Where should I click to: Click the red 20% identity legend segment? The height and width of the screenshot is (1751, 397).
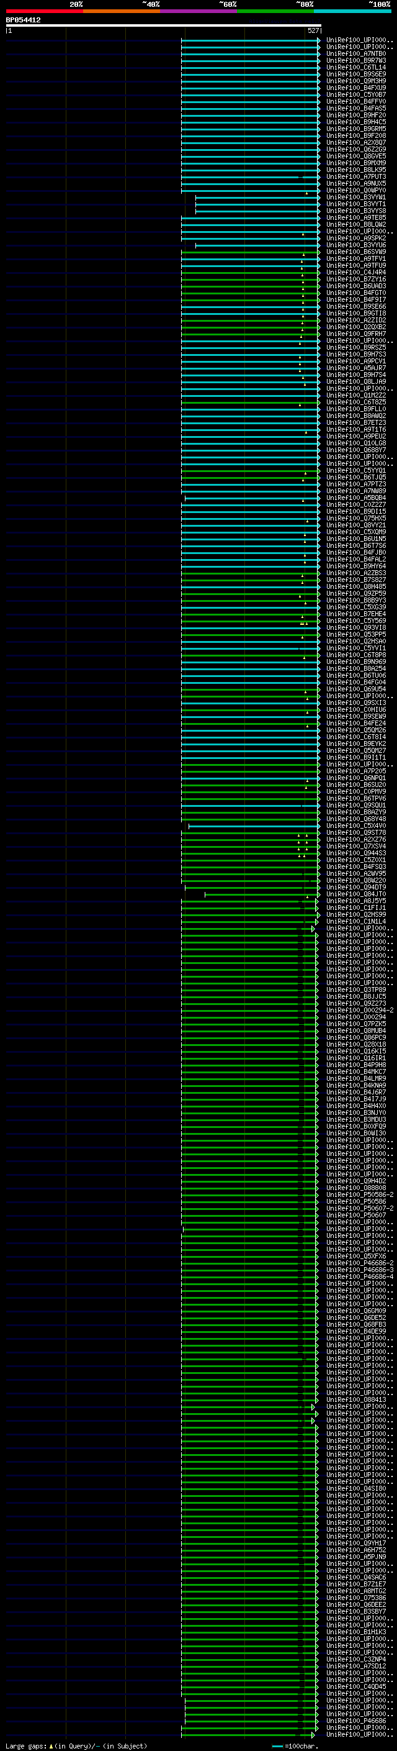tap(44, 11)
